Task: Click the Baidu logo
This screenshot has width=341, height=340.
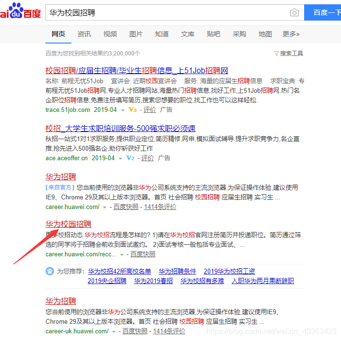Action: pyautogui.click(x=21, y=11)
